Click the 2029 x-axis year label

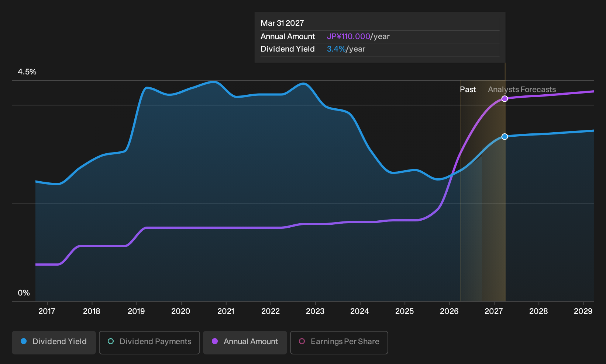tap(583, 311)
